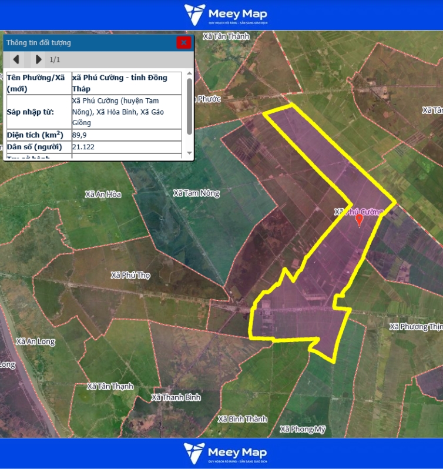Click the info popup's vertical scrollbar thumb
443x469 pixels.
(189, 106)
